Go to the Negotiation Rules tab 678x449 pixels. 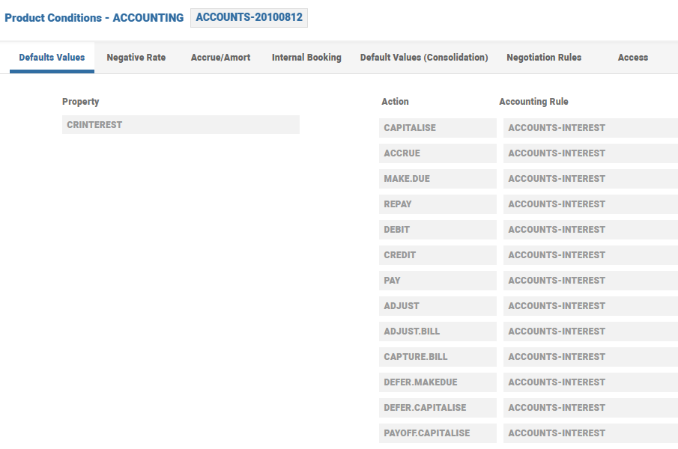tap(544, 58)
